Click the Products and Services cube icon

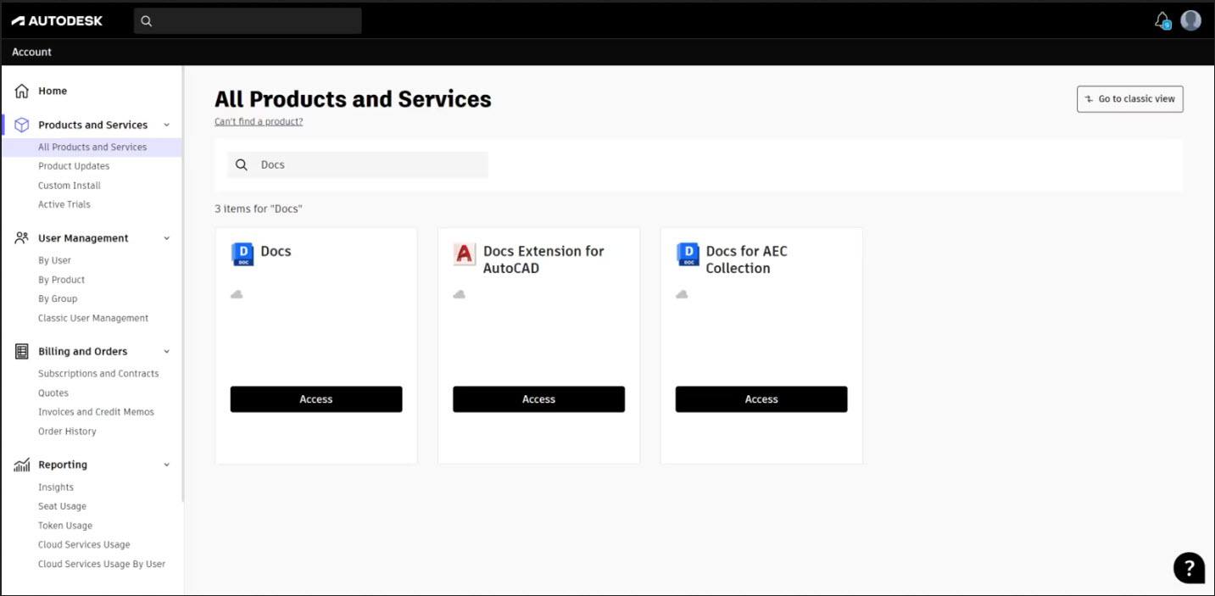coord(22,125)
